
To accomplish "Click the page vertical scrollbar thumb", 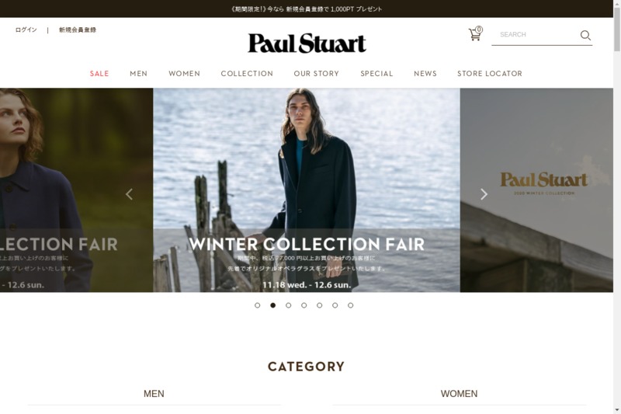I will (616, 30).
